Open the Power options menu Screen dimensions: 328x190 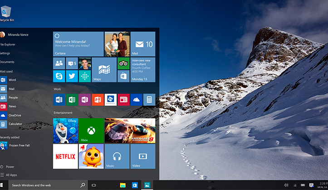click(10, 166)
